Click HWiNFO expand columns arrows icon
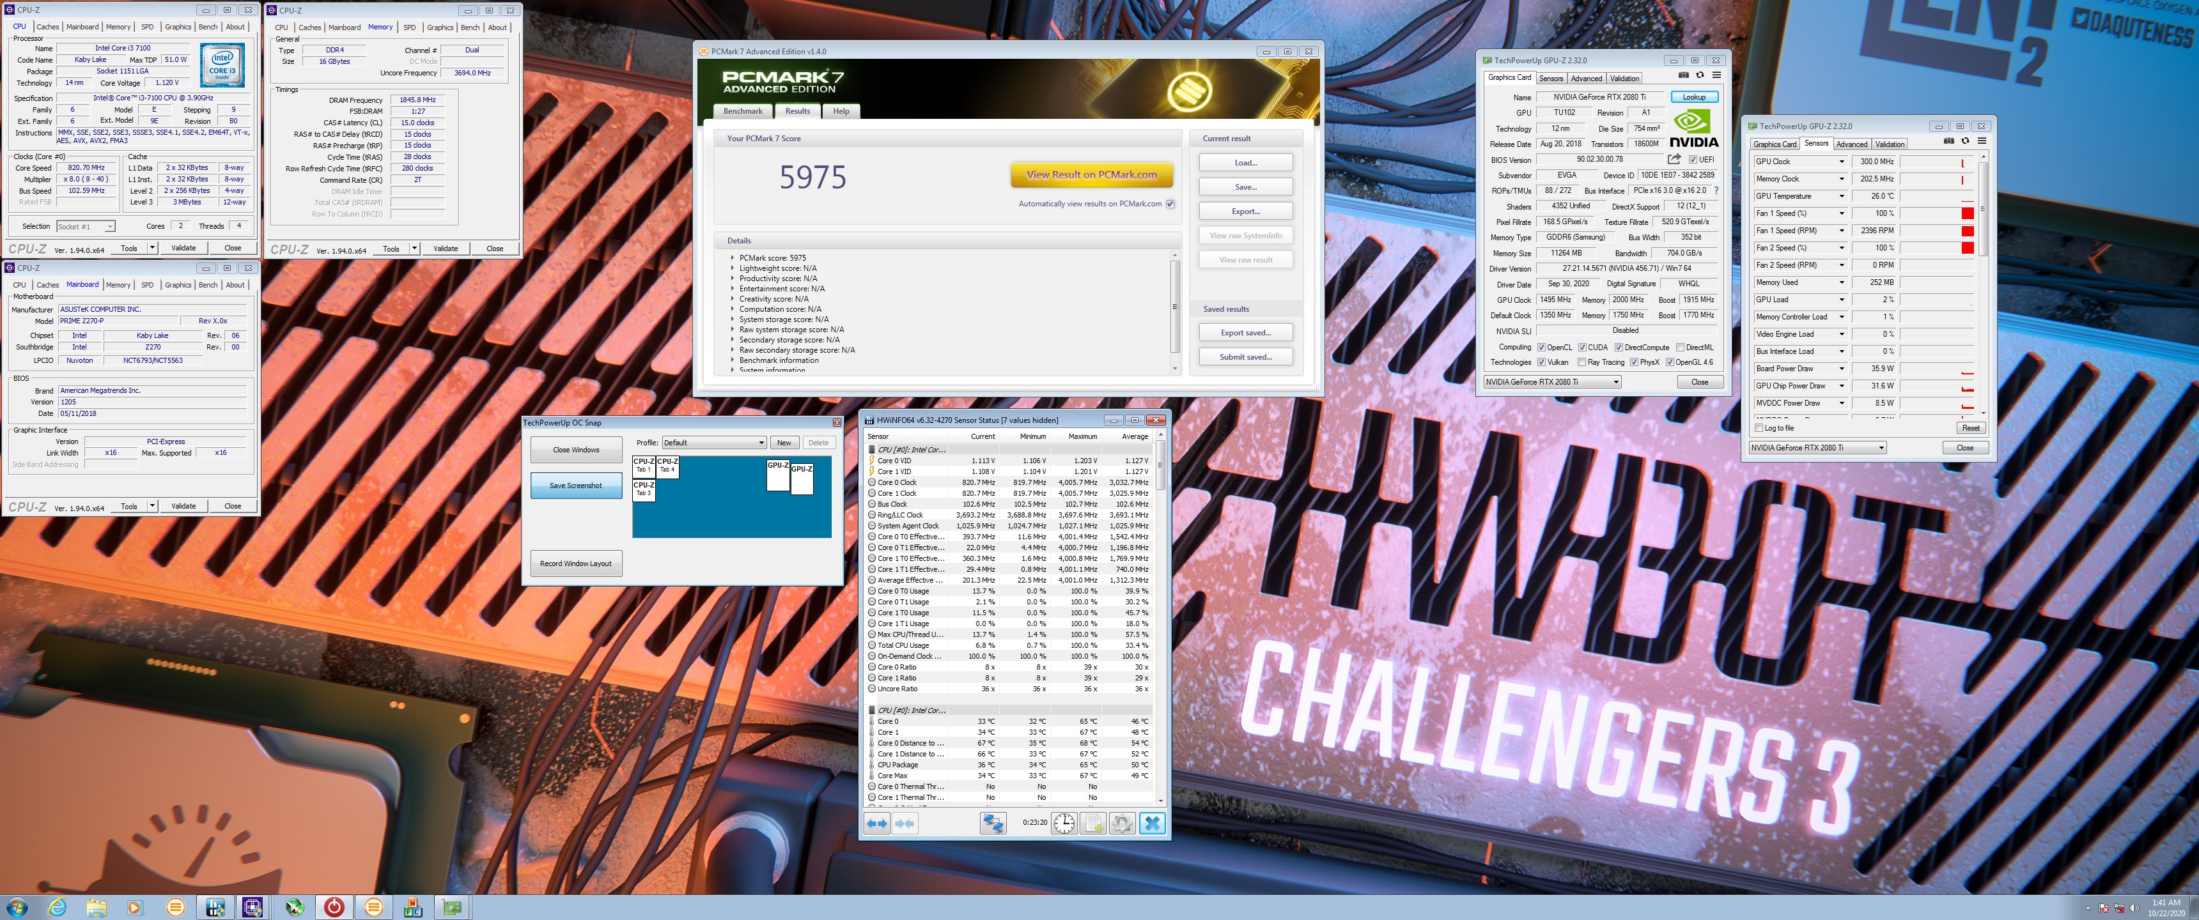The image size is (2199, 920). click(876, 823)
